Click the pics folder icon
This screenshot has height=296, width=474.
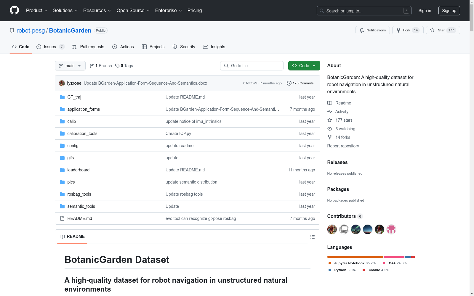click(x=62, y=182)
